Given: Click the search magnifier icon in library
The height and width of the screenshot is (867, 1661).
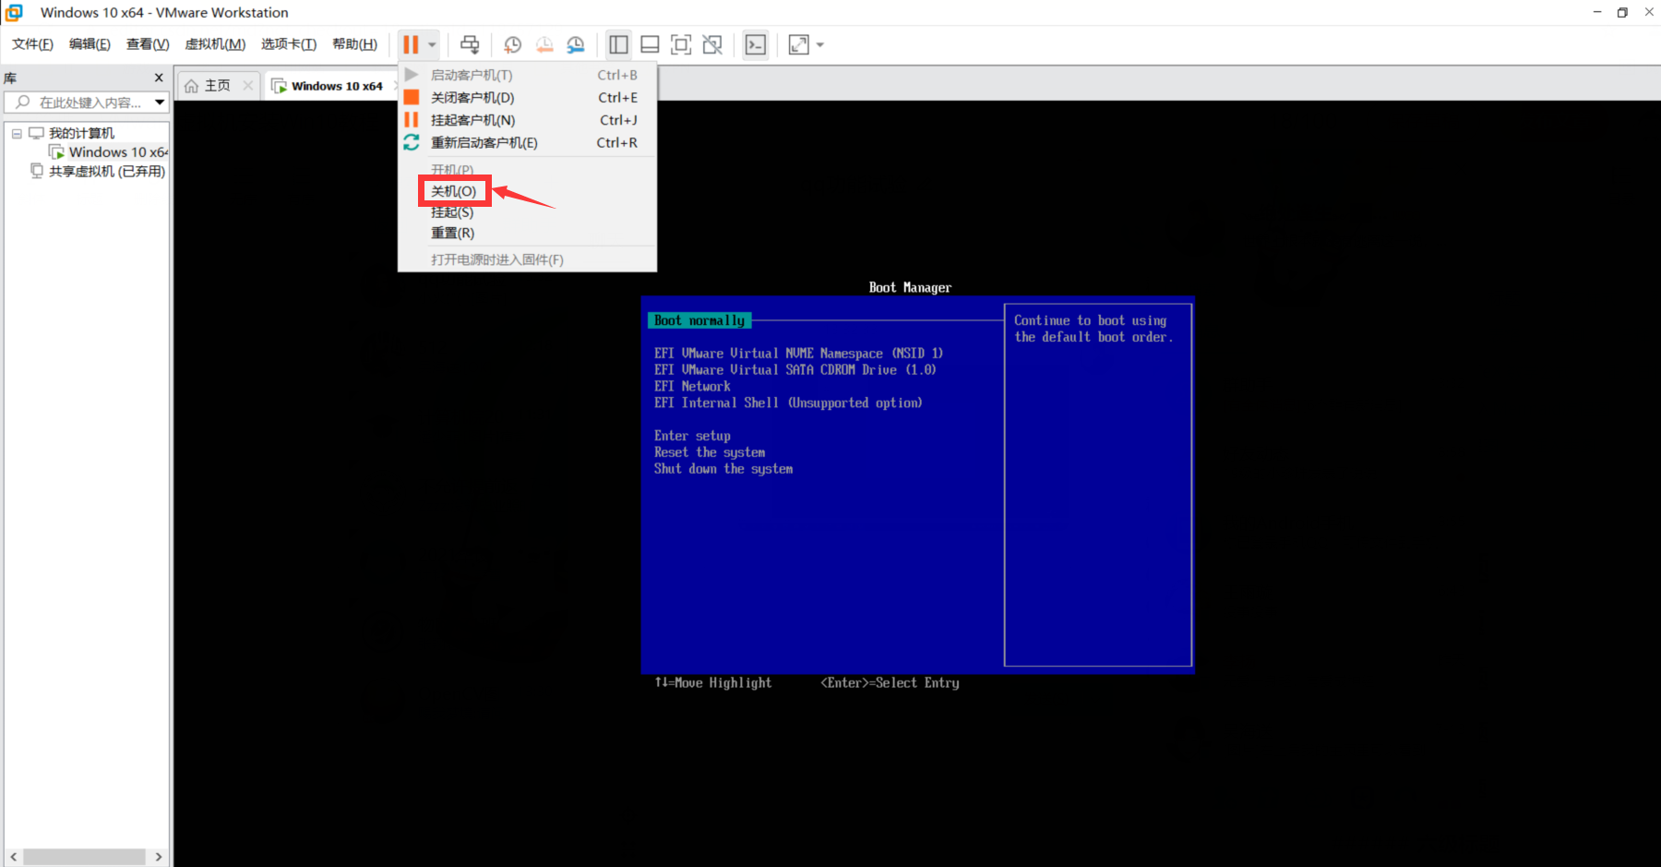Looking at the screenshot, I should (x=23, y=102).
